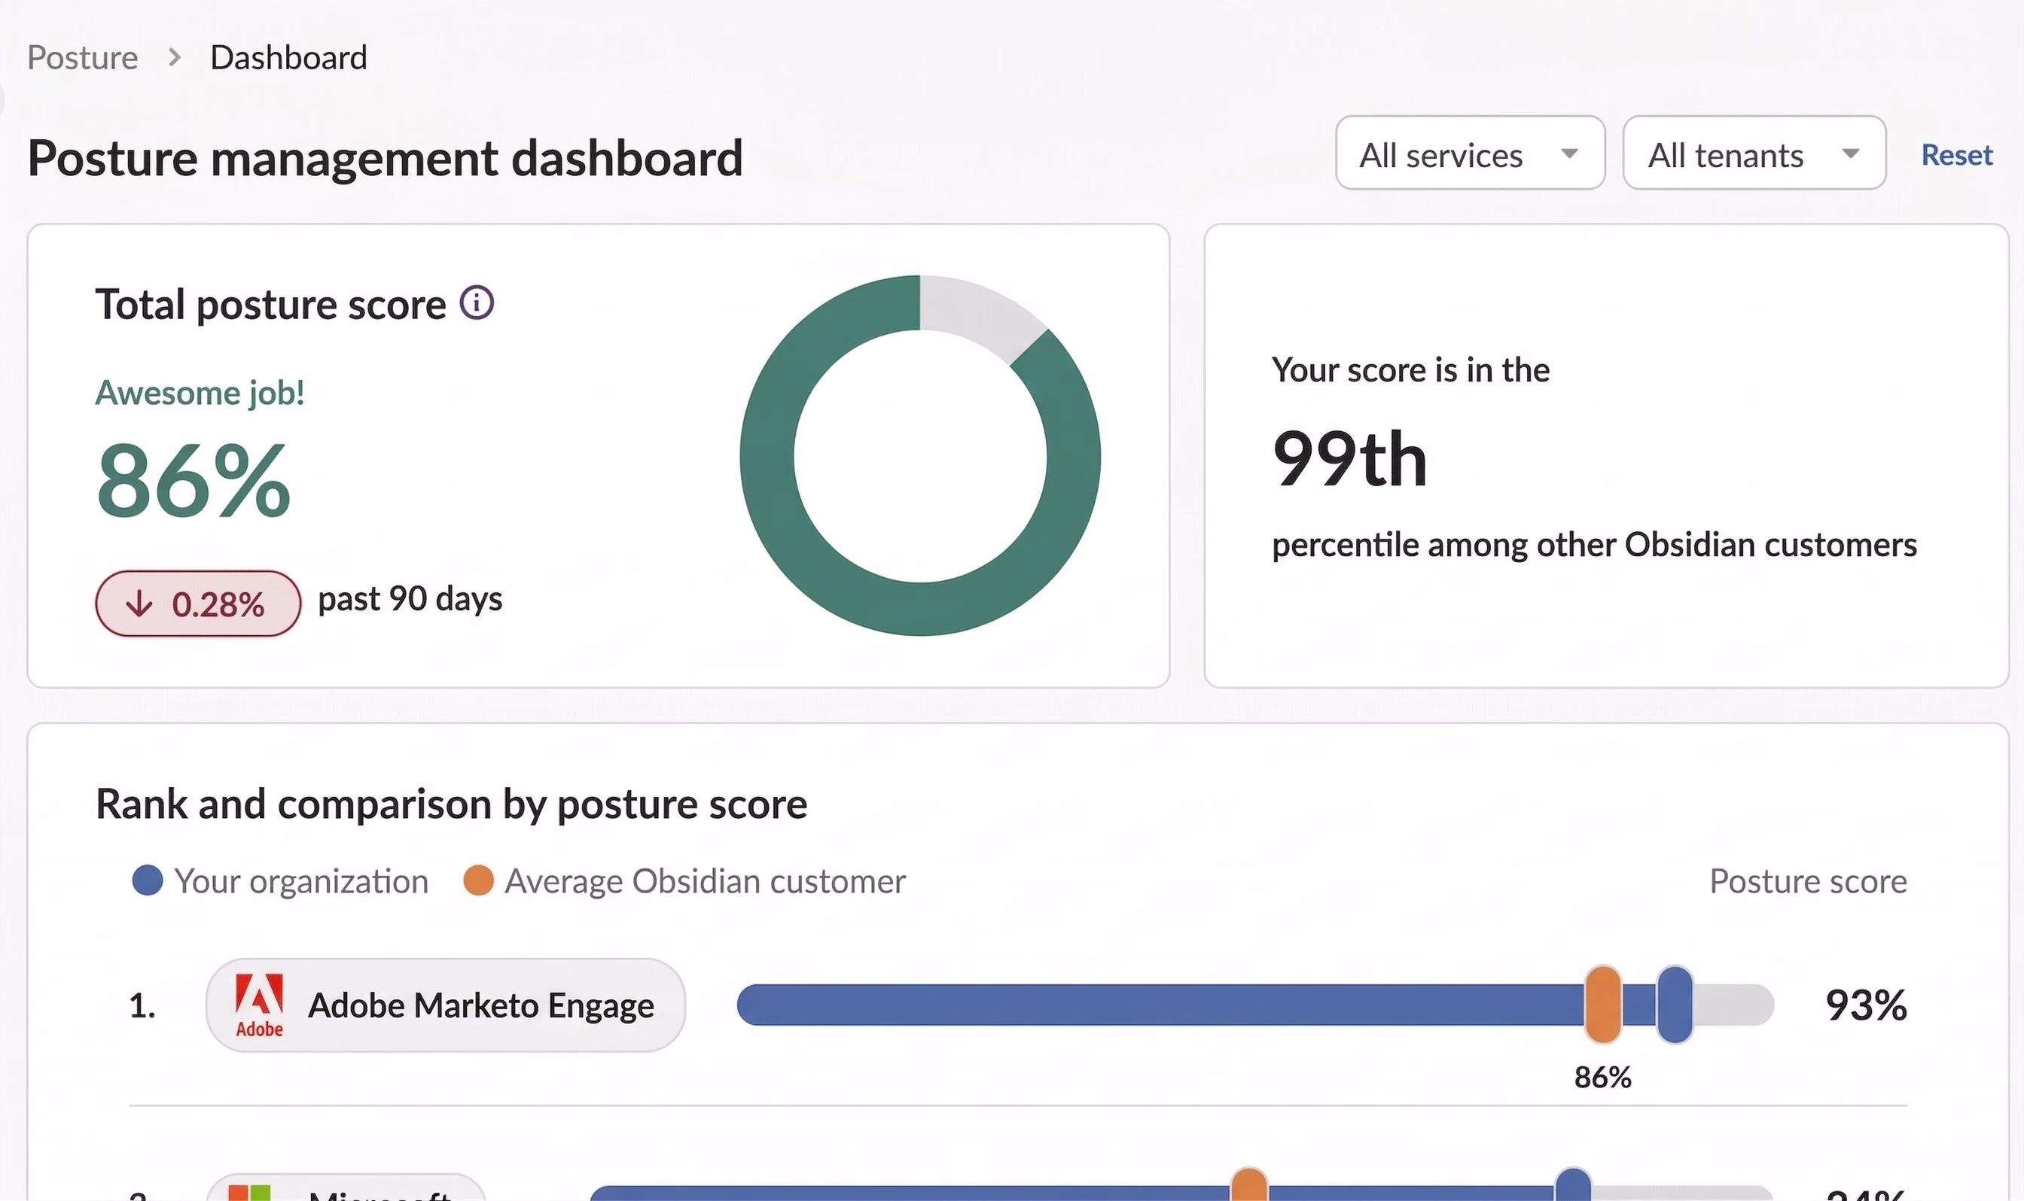Viewport: 2024px width, 1201px height.
Task: Click the 93% posture score for Adobe
Action: pyautogui.click(x=1866, y=1005)
